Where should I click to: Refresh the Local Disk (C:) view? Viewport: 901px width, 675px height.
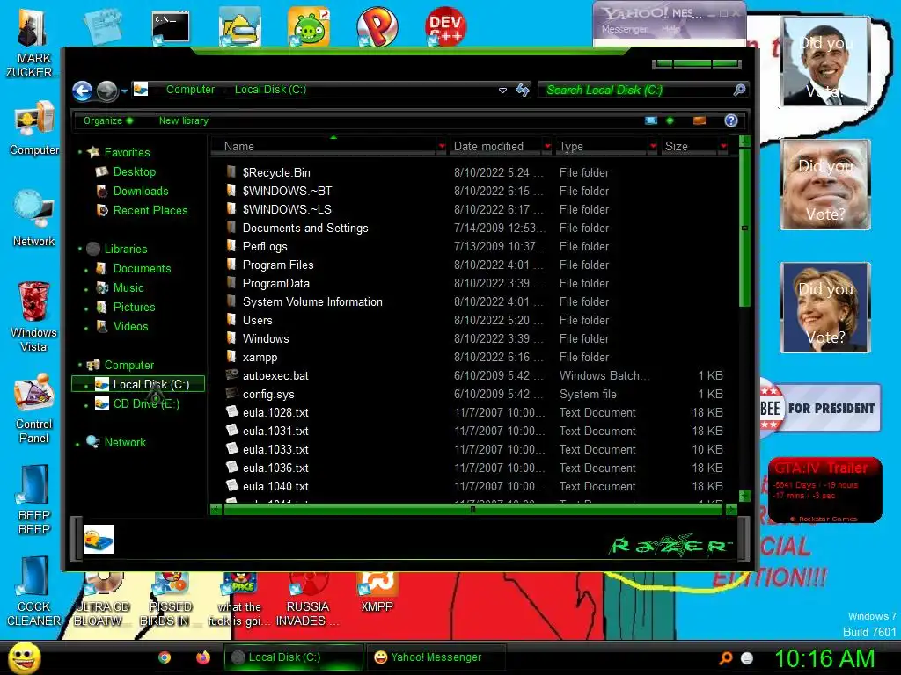pyautogui.click(x=523, y=91)
